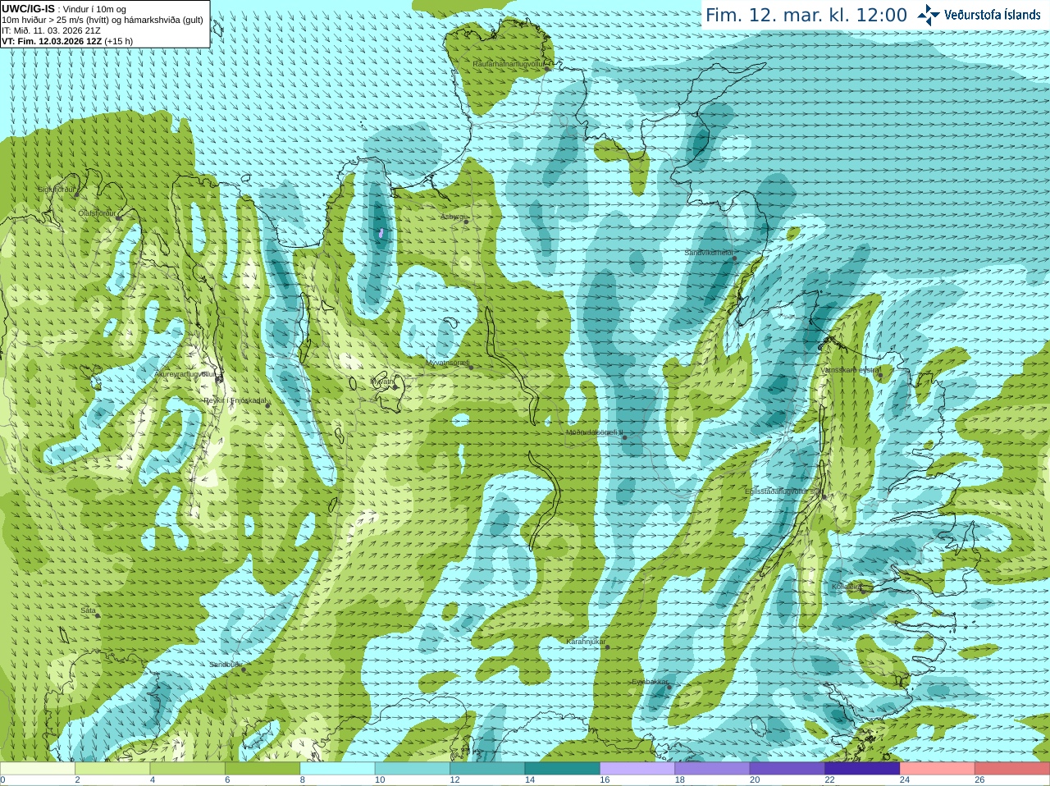Click the Mývatnsöræfi station label
Viewport: 1050px width, 786px height.
point(447,362)
